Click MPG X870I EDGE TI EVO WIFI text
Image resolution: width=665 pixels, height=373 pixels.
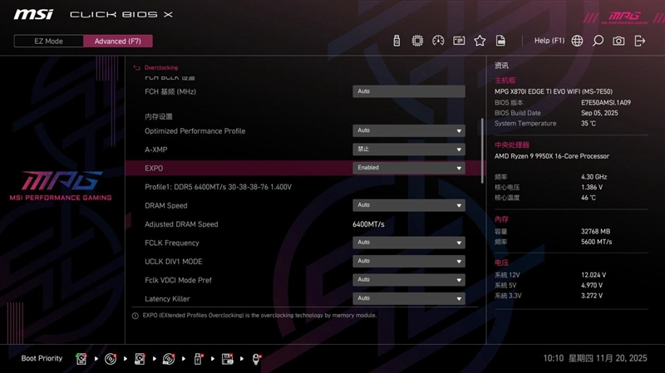click(554, 91)
